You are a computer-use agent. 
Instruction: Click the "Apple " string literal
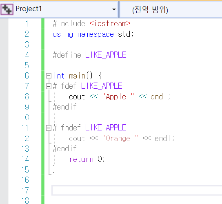[x=118, y=97]
